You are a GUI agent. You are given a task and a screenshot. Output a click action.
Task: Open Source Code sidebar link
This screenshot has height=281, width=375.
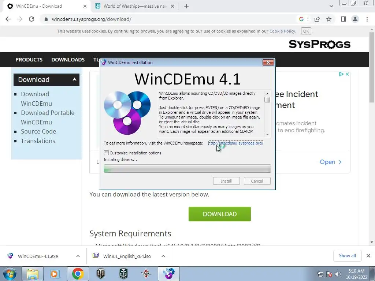click(x=38, y=131)
